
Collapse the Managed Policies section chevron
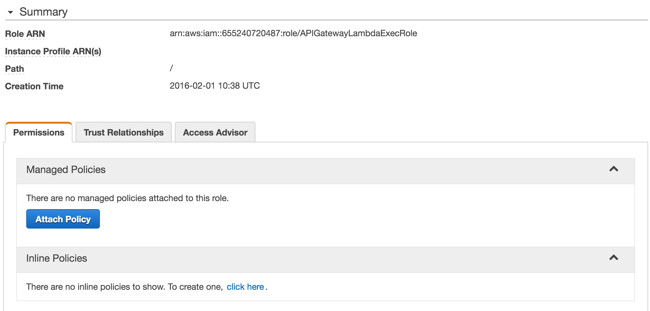[613, 169]
